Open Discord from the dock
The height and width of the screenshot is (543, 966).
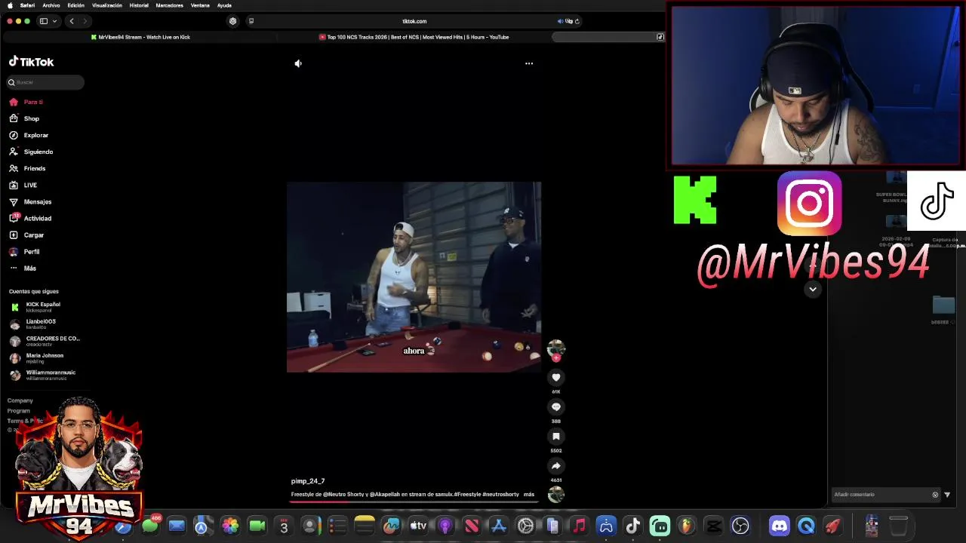[779, 526]
